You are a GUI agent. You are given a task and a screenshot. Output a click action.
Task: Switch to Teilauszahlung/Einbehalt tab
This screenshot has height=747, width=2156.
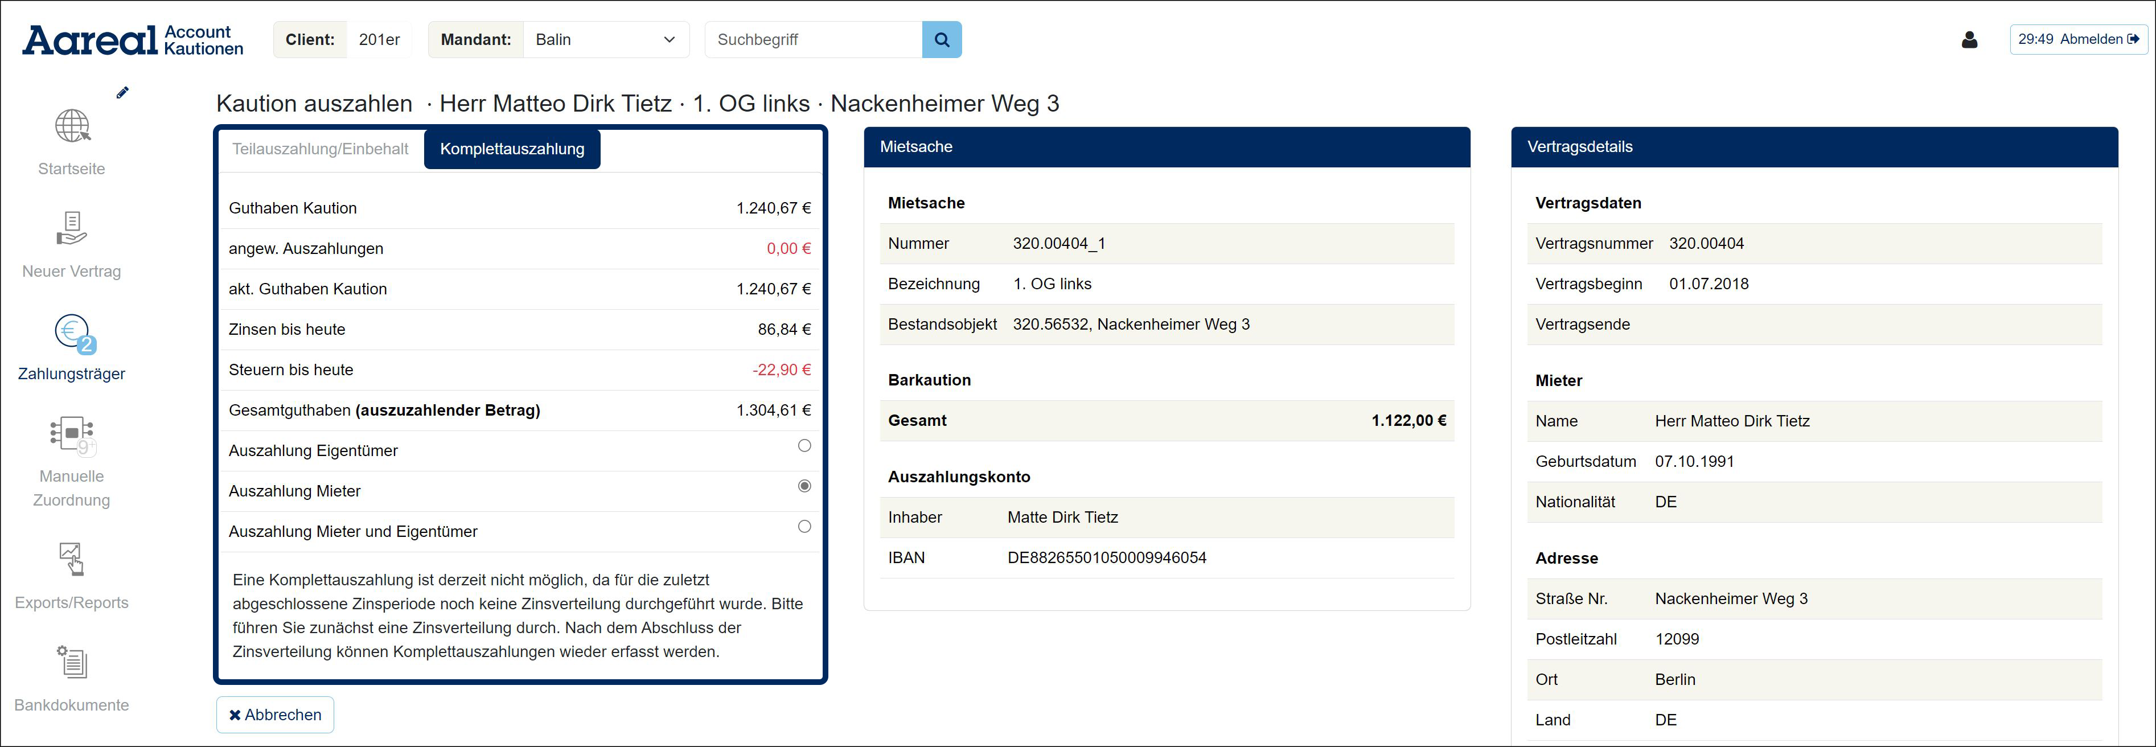click(x=320, y=149)
